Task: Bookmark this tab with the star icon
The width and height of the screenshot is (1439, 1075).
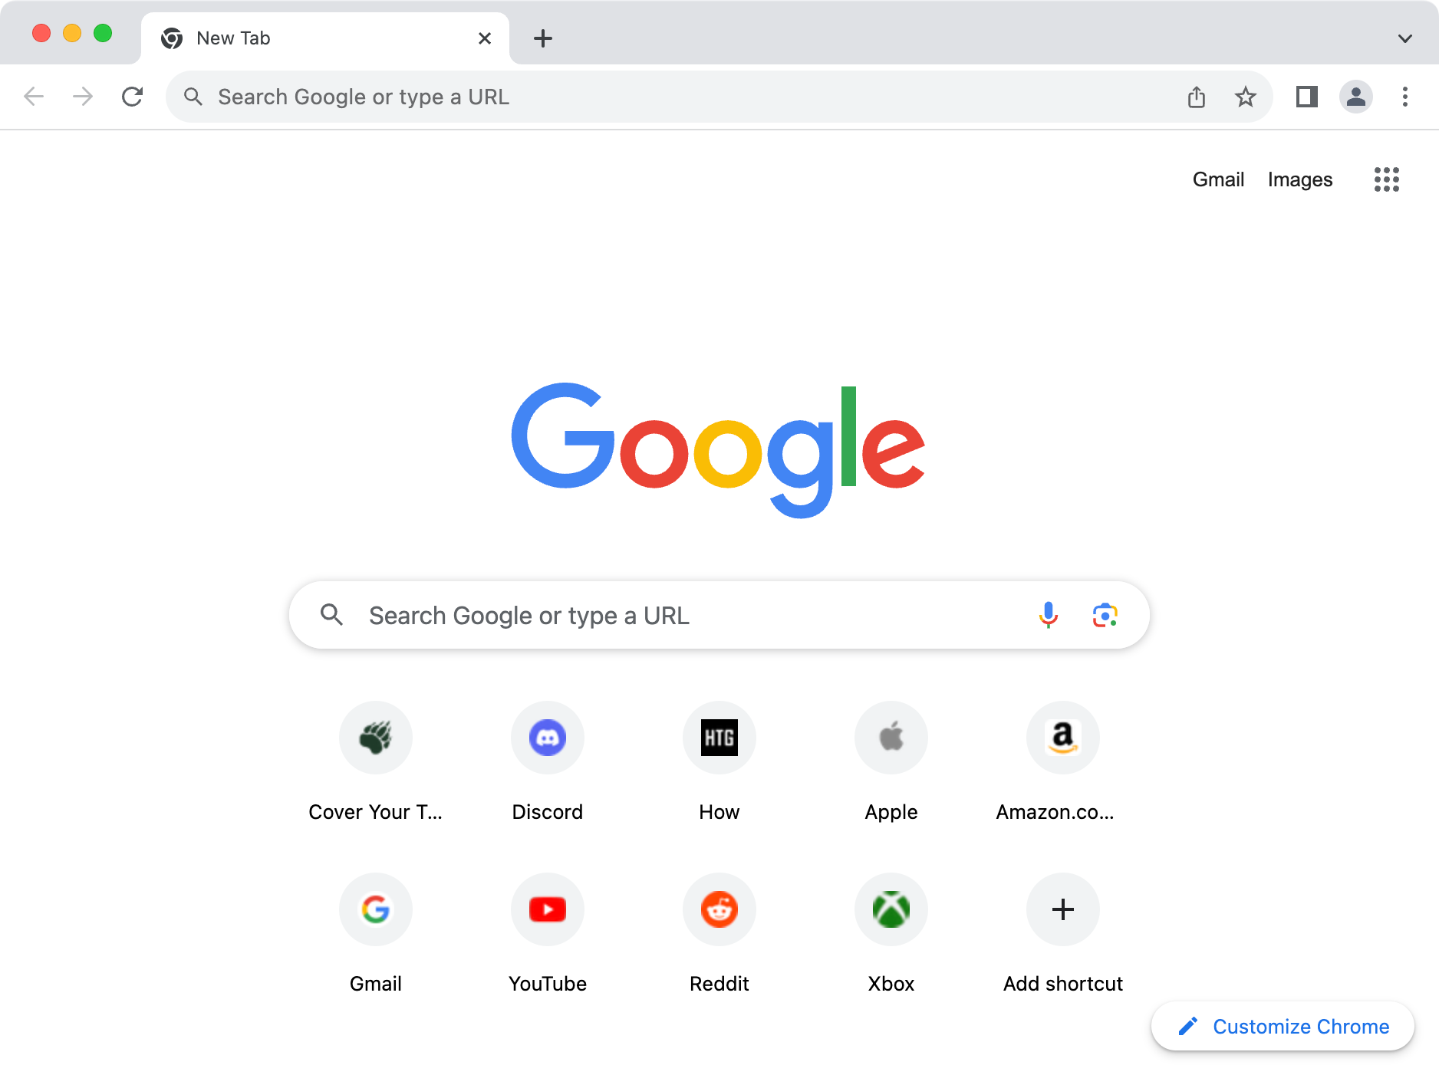Action: pyautogui.click(x=1245, y=97)
